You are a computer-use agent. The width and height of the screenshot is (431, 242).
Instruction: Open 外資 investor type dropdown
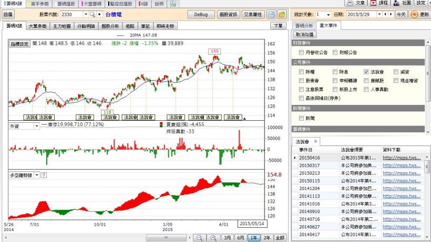[x=37, y=126]
